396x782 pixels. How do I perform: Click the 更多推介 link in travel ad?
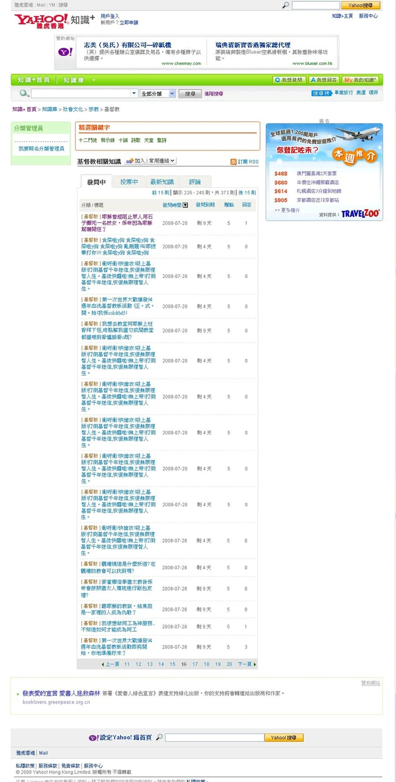point(287,210)
